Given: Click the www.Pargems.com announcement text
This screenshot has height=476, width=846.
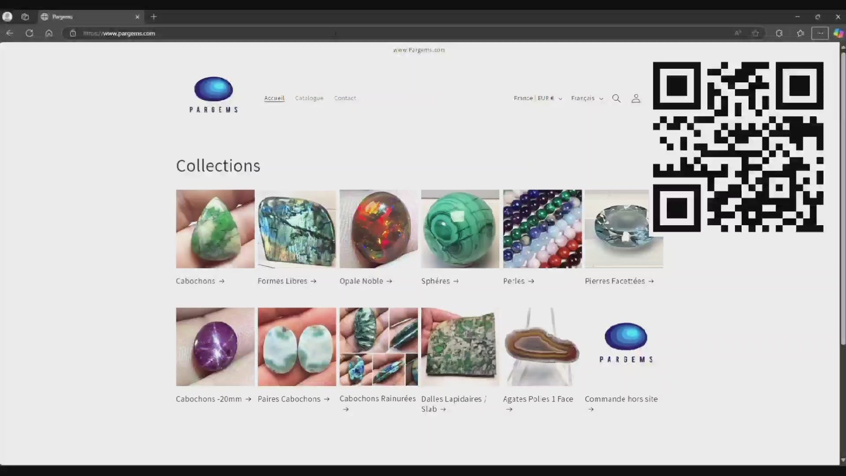Looking at the screenshot, I should [419, 50].
